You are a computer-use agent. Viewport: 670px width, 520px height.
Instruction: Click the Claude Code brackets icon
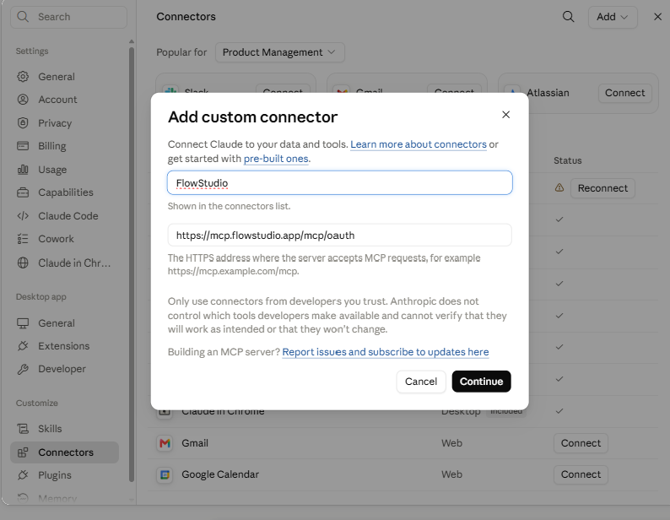pos(23,216)
